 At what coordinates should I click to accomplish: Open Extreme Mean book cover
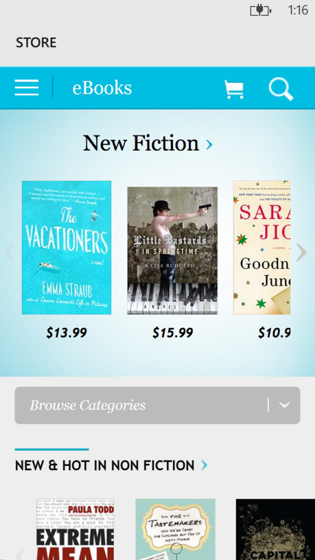(x=75, y=529)
